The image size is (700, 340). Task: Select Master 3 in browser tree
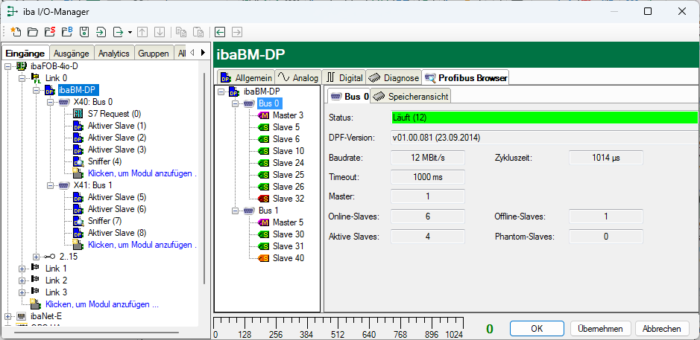[x=288, y=115]
